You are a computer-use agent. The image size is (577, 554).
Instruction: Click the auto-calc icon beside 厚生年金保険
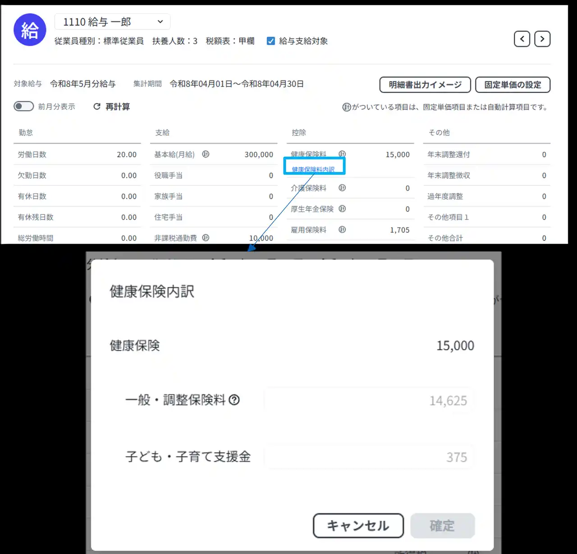(342, 209)
